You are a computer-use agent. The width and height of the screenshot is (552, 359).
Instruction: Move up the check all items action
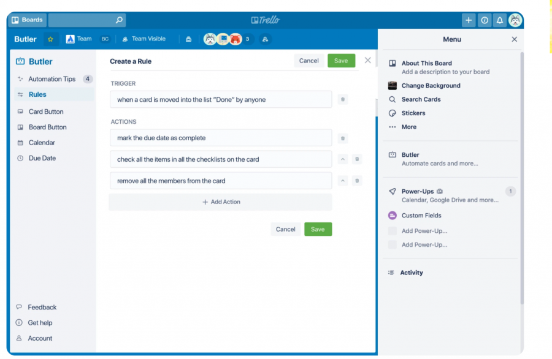pyautogui.click(x=342, y=159)
